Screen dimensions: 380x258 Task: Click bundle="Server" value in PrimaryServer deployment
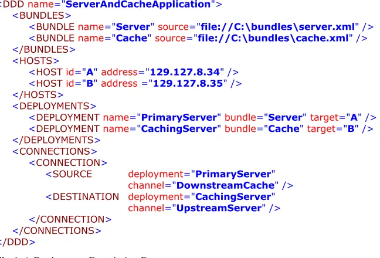click(x=285, y=117)
